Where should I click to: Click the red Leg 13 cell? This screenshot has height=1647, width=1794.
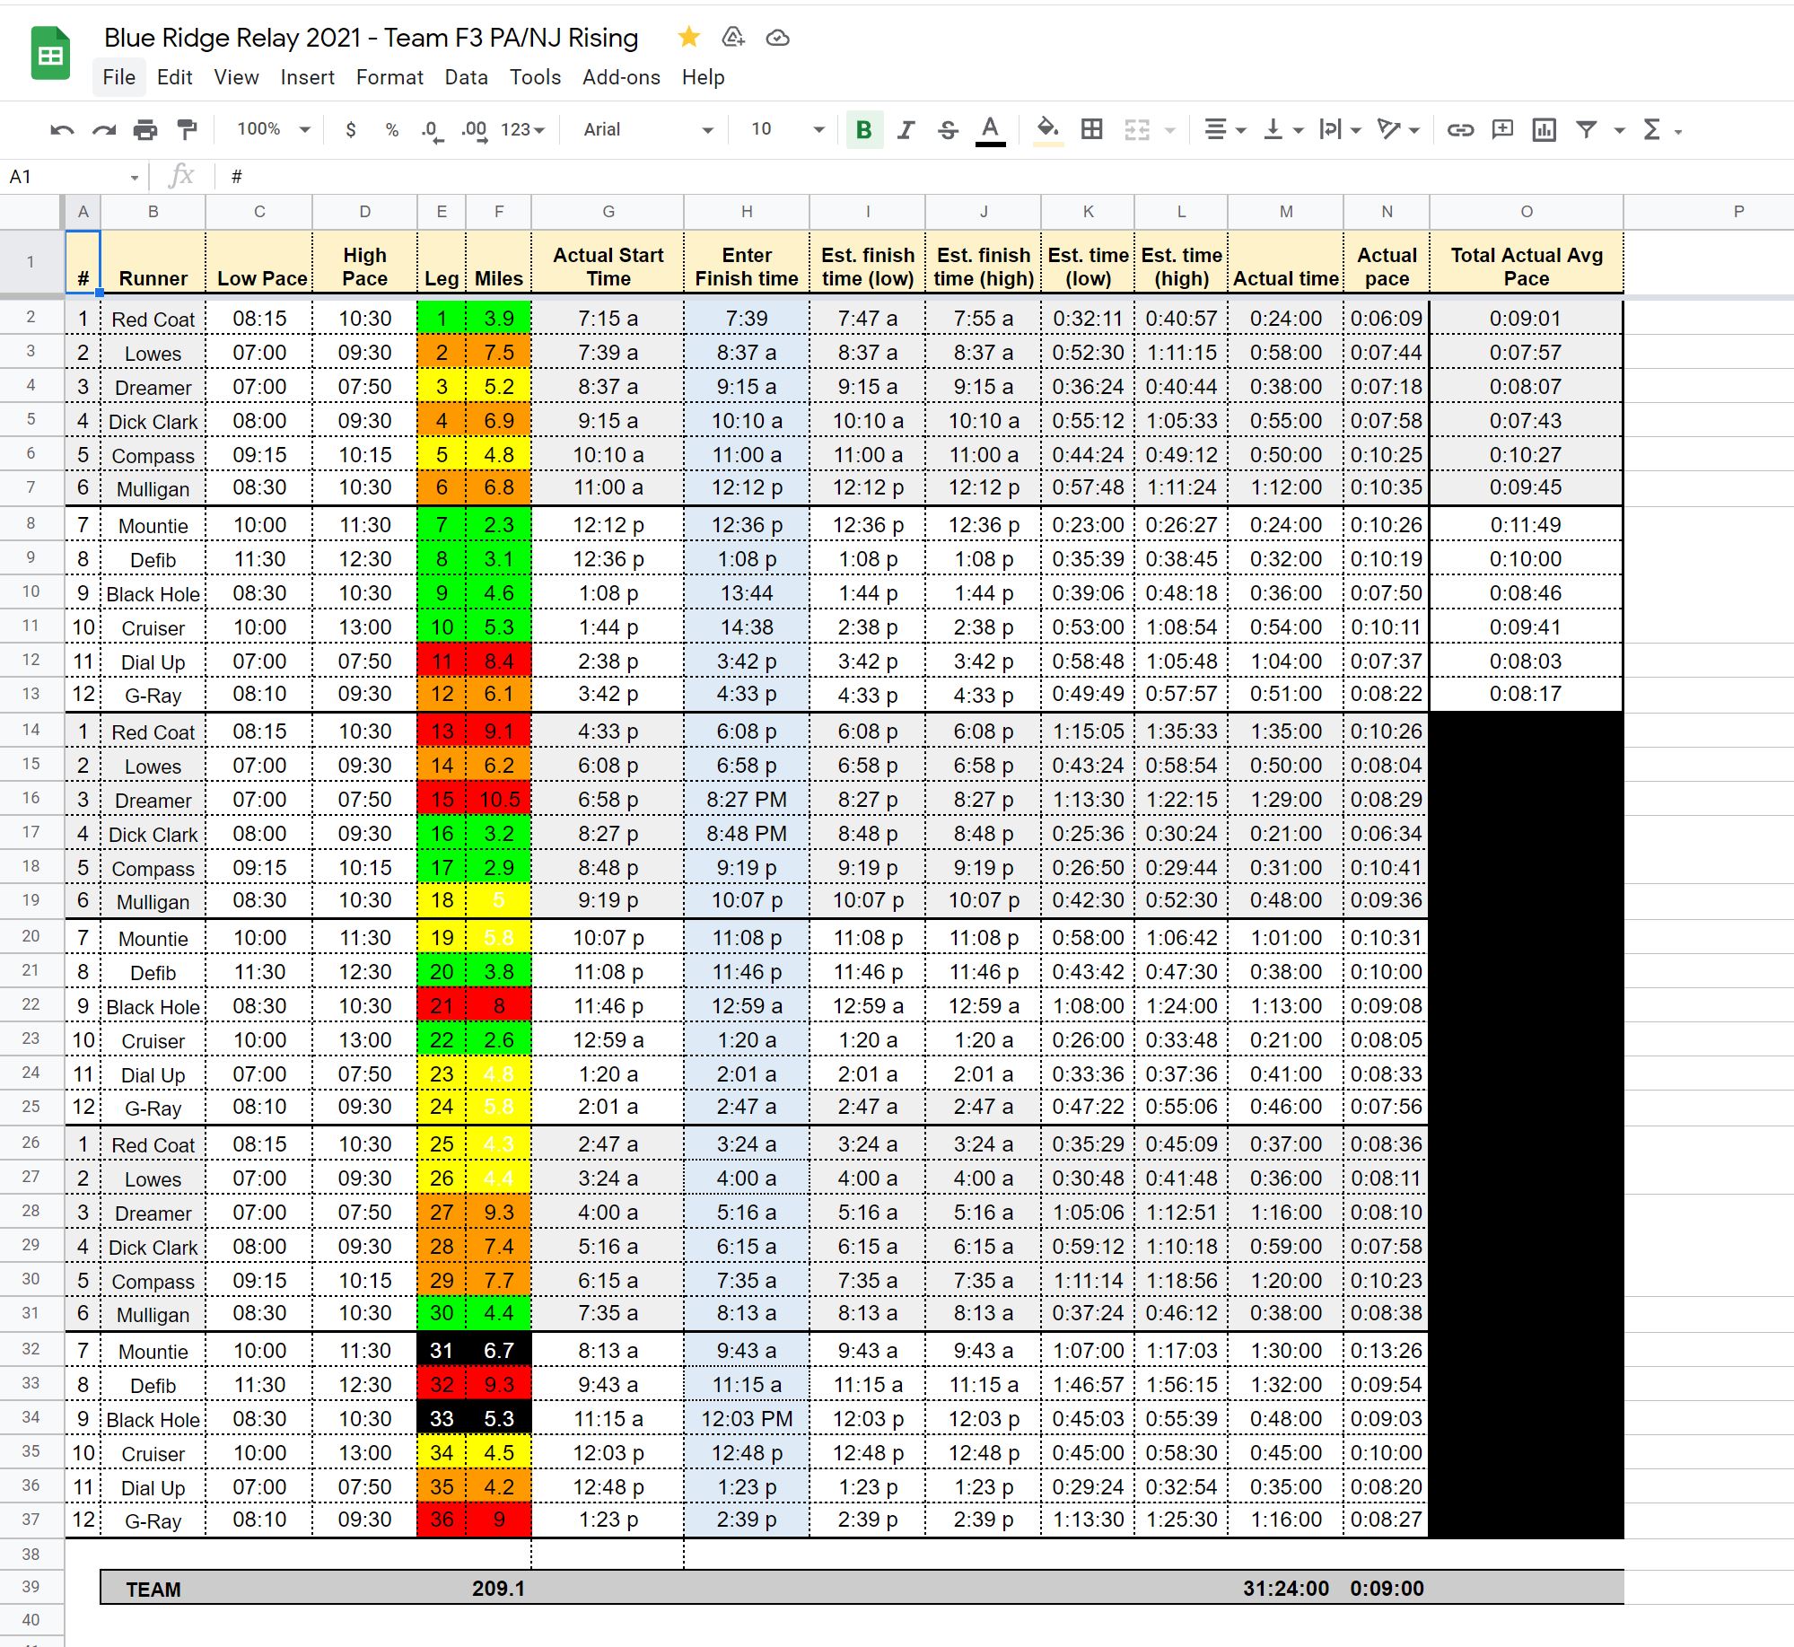(441, 732)
